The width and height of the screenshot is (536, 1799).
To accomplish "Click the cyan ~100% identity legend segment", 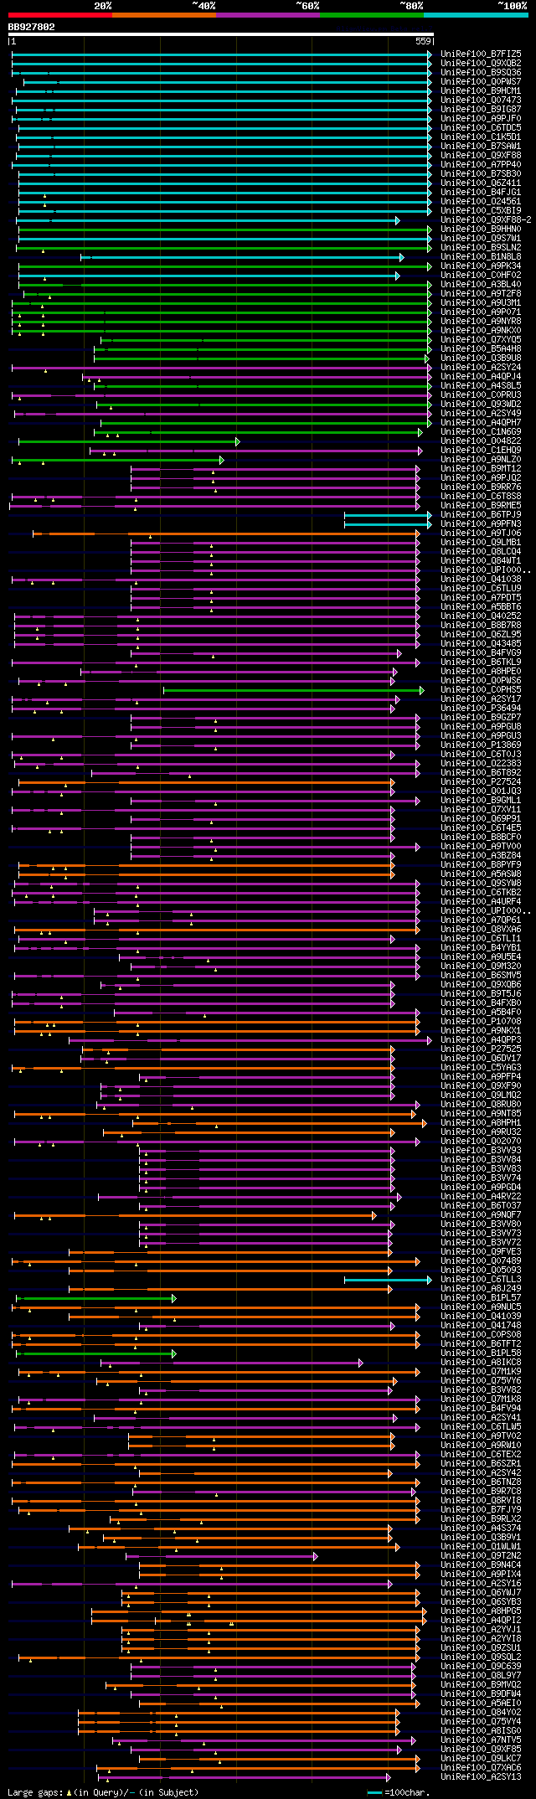I will [475, 15].
